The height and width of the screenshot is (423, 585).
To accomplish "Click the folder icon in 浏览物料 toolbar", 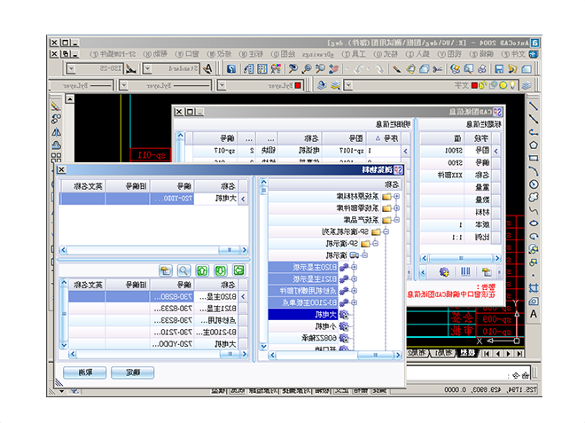I will [165, 270].
